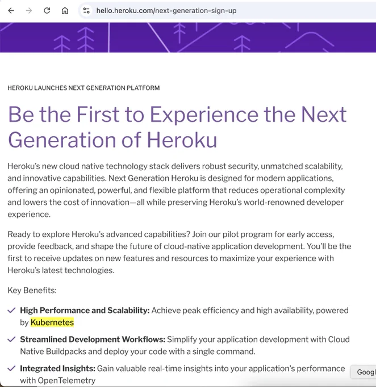This screenshot has width=376, height=387.
Task: Click the text HEROKU LAUNCHES NEXT GENERATION PLATFORM
Action: (x=83, y=88)
